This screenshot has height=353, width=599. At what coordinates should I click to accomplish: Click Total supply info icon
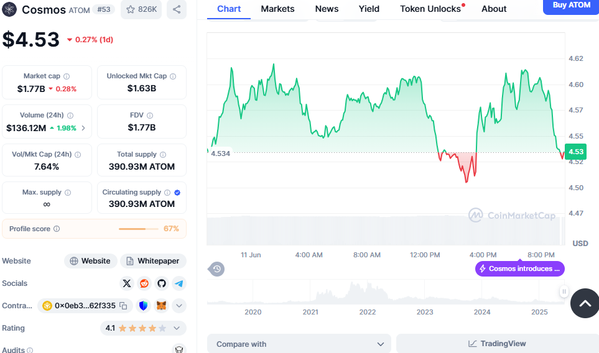(163, 155)
